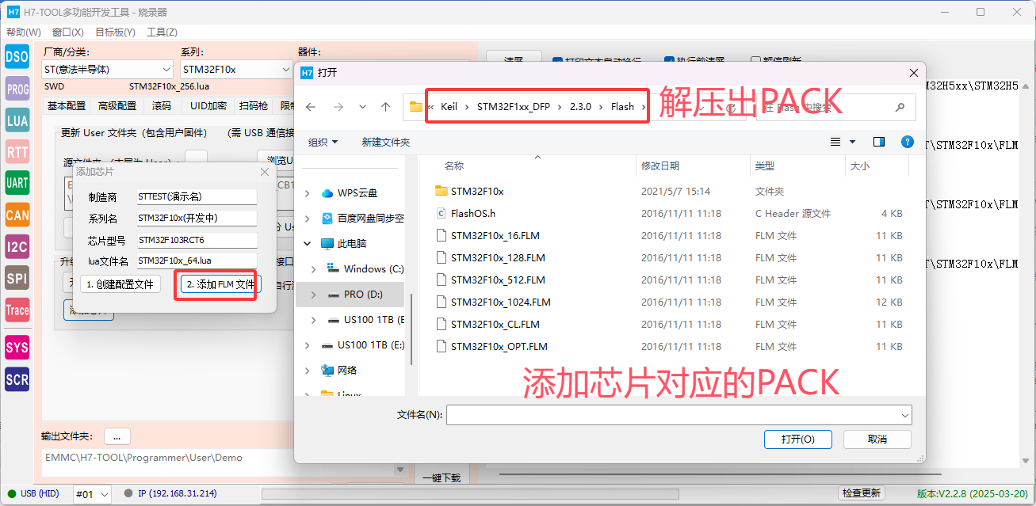Open the 工具(Z) menu
The height and width of the screenshot is (506, 1036).
click(x=162, y=32)
